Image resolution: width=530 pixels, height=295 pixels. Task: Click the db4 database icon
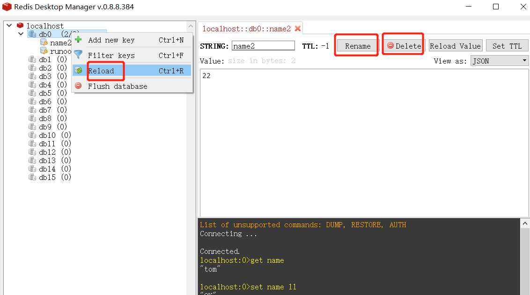click(x=32, y=85)
